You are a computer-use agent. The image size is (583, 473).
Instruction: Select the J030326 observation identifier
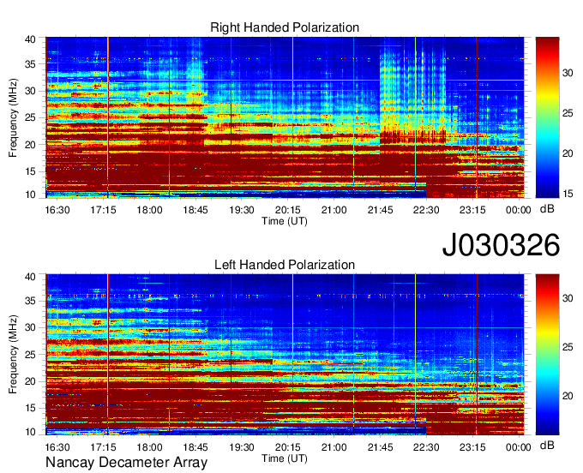coord(501,245)
